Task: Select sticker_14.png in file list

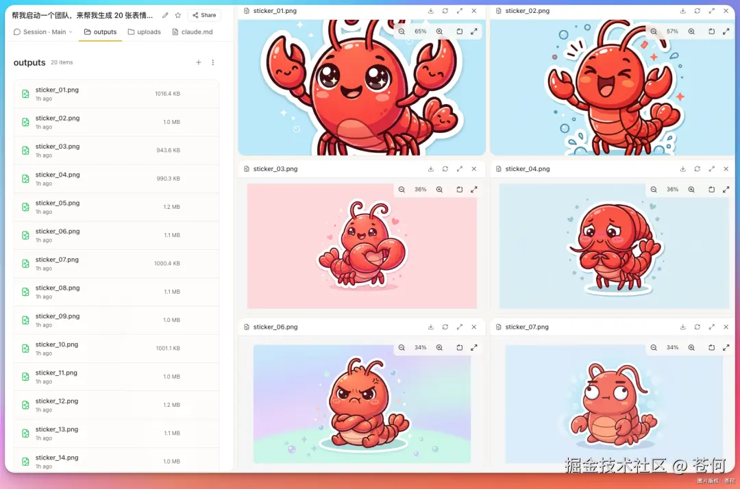Action: [x=116, y=460]
